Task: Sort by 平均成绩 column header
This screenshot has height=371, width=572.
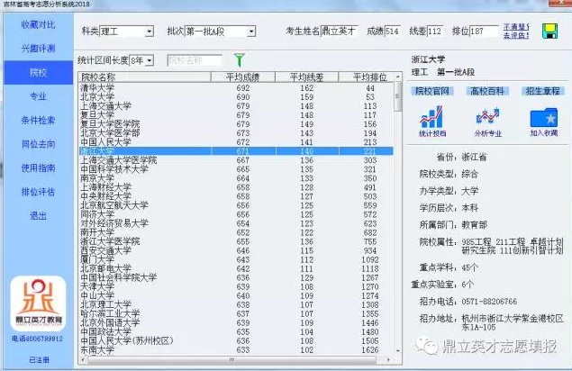Action: (243, 77)
